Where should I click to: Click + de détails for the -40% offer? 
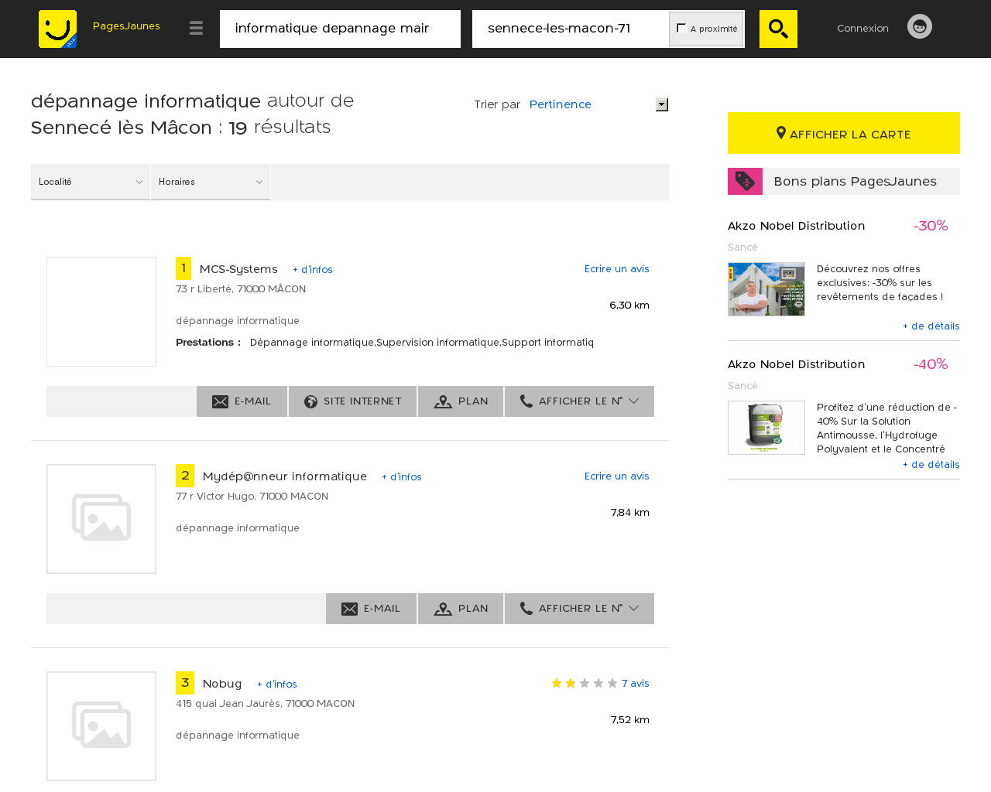point(931,465)
